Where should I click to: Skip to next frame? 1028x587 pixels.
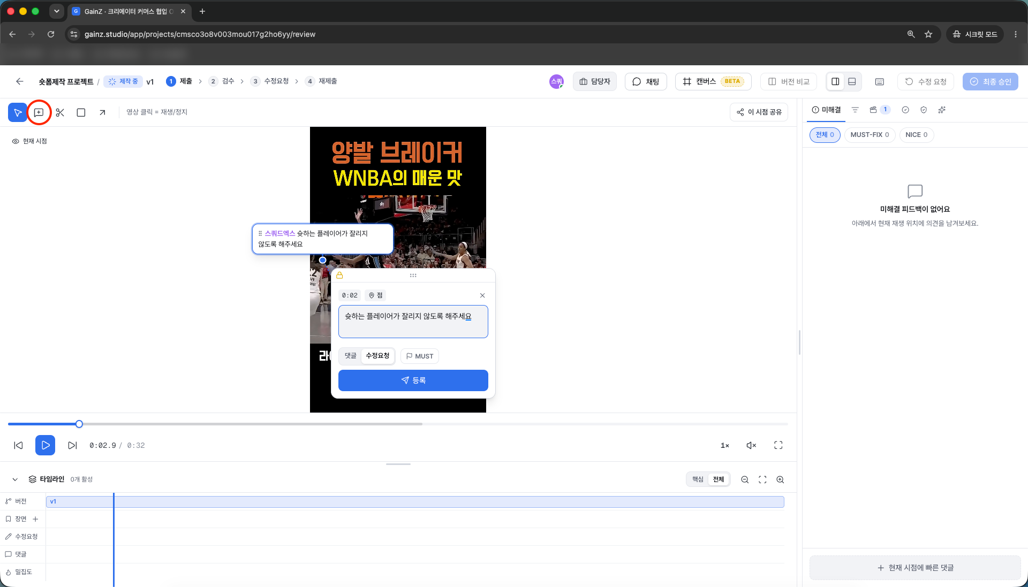[x=72, y=445]
